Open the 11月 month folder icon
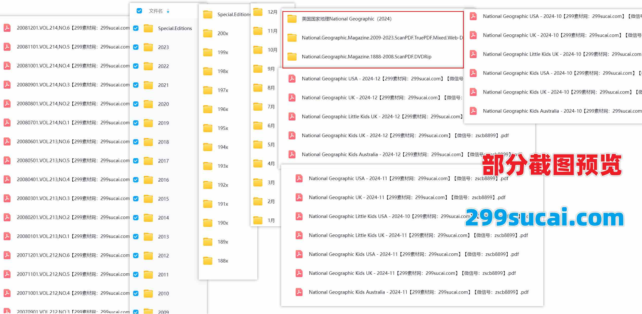The width and height of the screenshot is (642, 314). point(258,31)
